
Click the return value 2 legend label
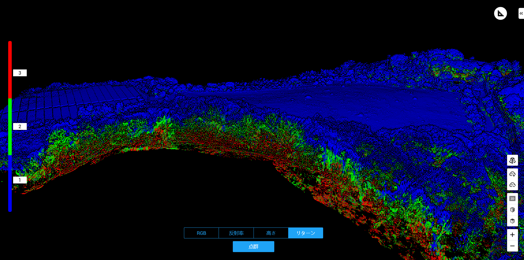(20, 127)
